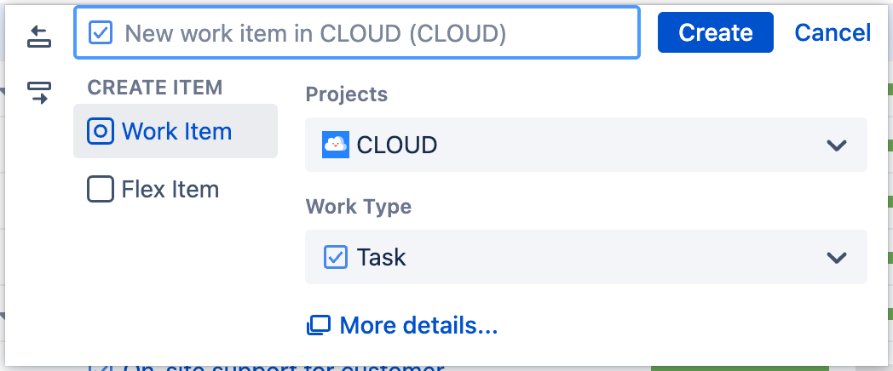Click the Task checkmark icon under Work Type
The width and height of the screenshot is (893, 371).
click(x=336, y=257)
